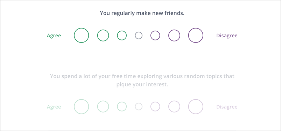Click the purple Disagree label in first question
The height and width of the screenshot is (131, 281).
coord(227,36)
